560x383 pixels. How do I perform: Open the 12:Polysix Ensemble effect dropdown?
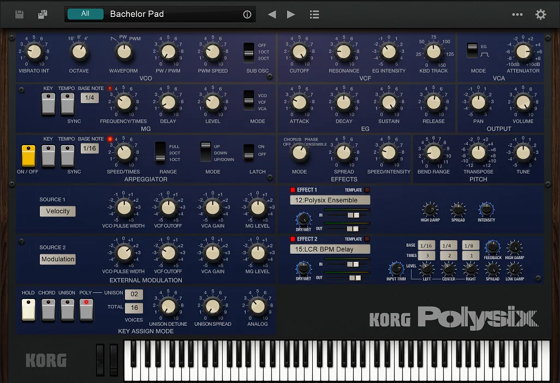(330, 200)
